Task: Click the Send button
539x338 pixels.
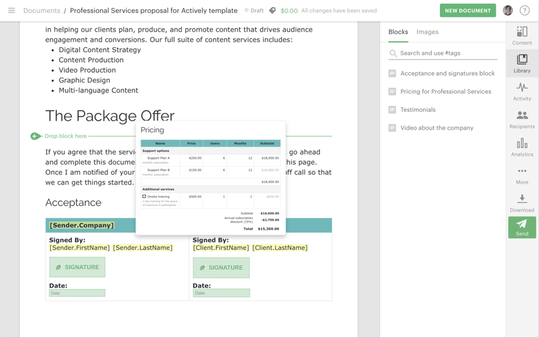Action: [522, 228]
